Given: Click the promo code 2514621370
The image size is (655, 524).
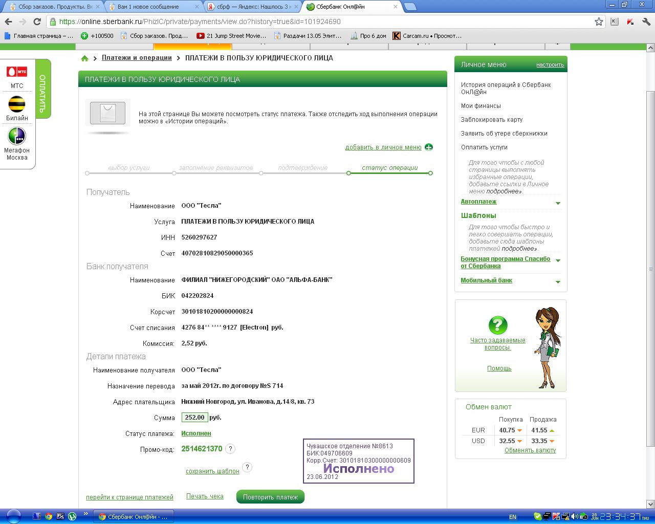Looking at the screenshot, I should (202, 449).
